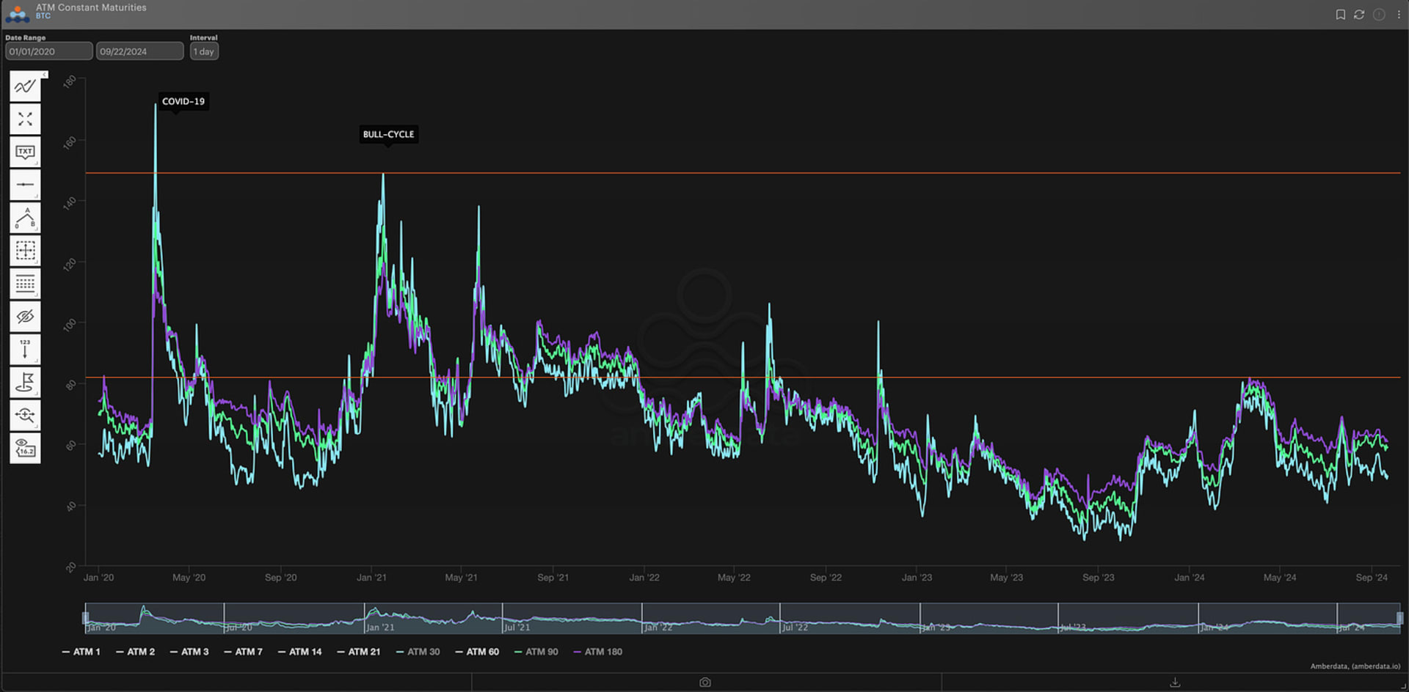
Task: Click the right range slider handle
Action: pos(1399,618)
